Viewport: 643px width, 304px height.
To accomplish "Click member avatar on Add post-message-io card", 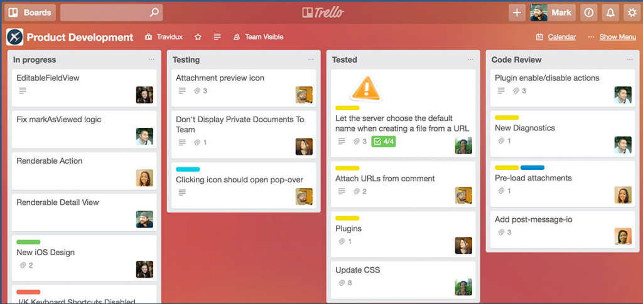I will (623, 236).
